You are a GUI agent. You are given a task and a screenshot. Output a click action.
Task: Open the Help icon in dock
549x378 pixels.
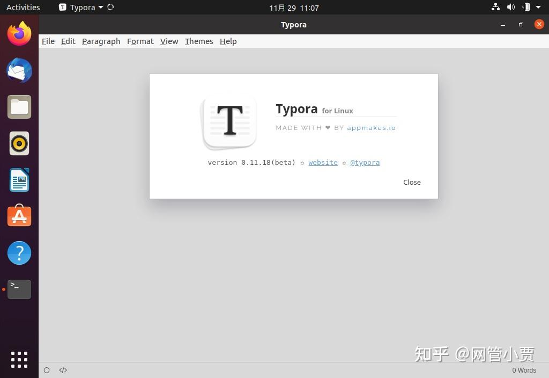(x=19, y=253)
